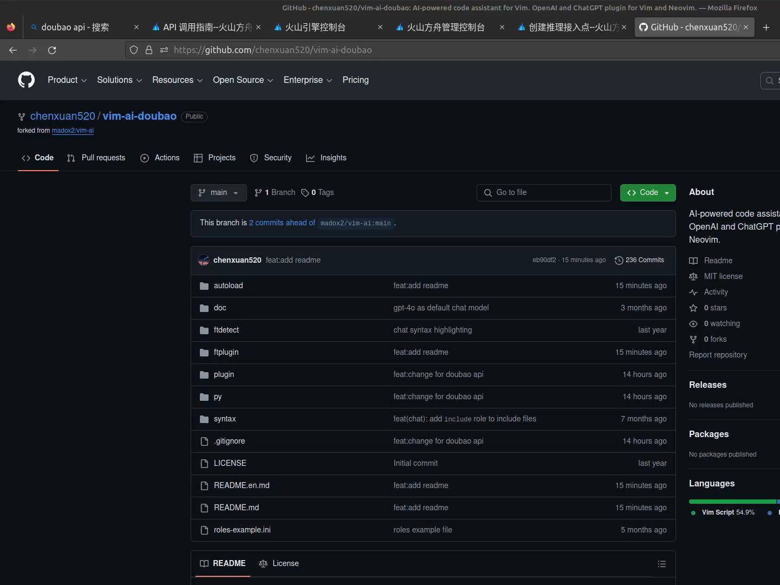Open the README outline list icon

661,564
